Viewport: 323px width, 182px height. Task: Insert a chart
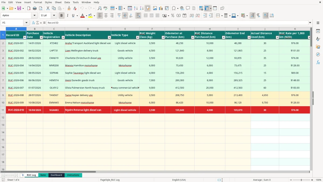[161, 8]
